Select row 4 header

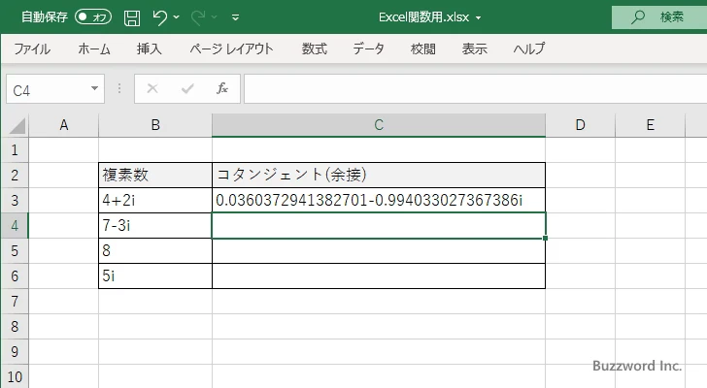click(x=15, y=225)
